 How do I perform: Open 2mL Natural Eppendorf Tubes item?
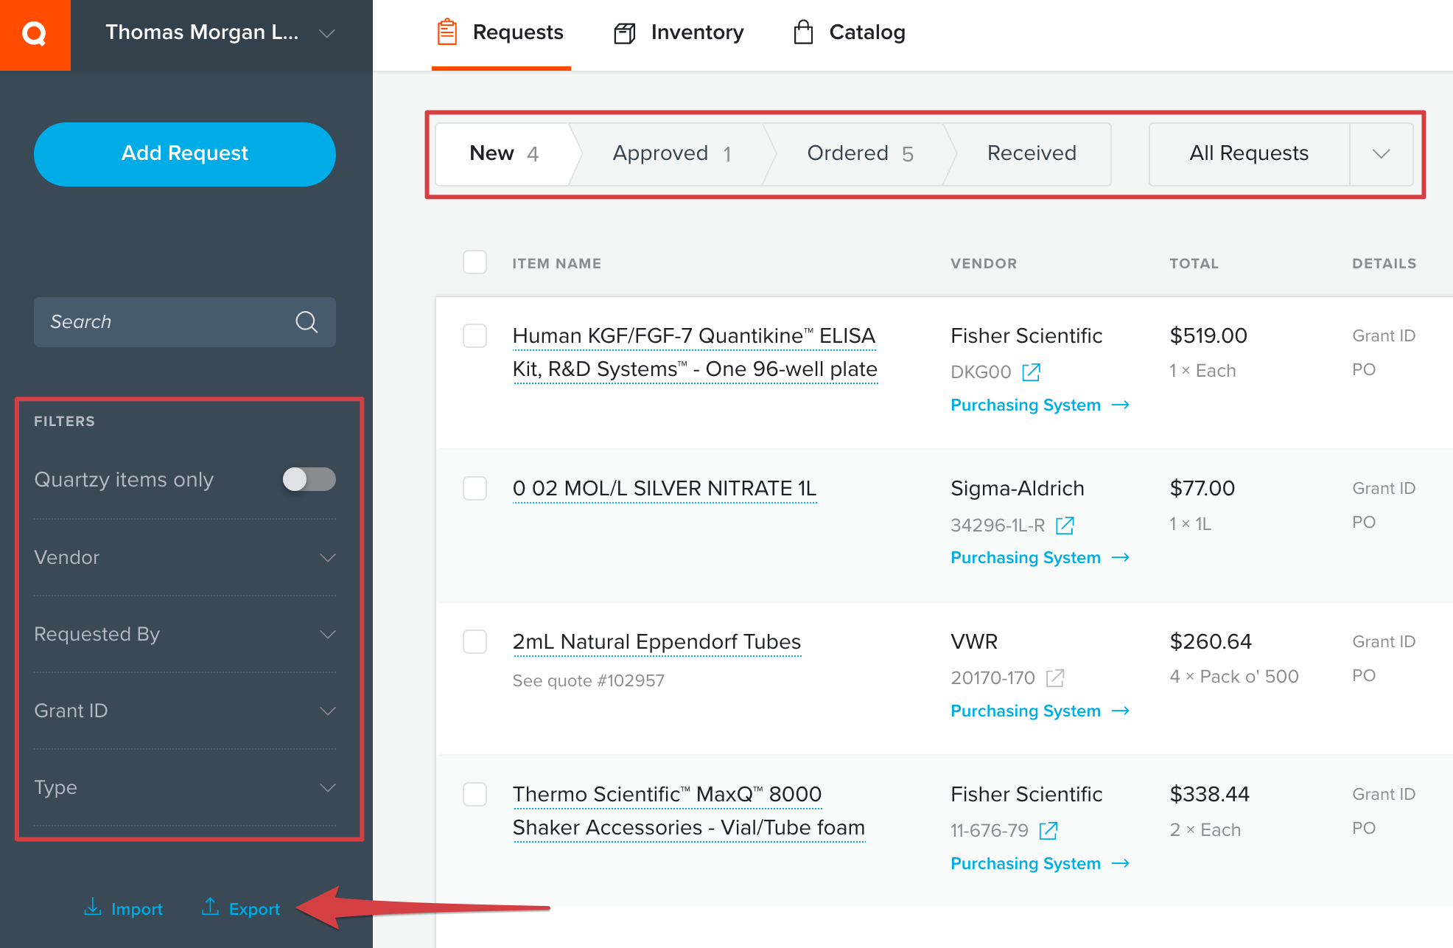pyautogui.click(x=657, y=641)
